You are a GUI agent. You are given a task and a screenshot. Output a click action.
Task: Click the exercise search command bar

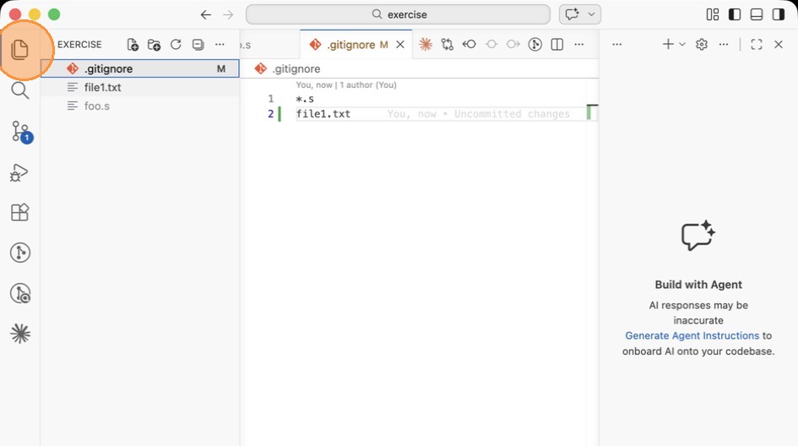click(x=398, y=14)
